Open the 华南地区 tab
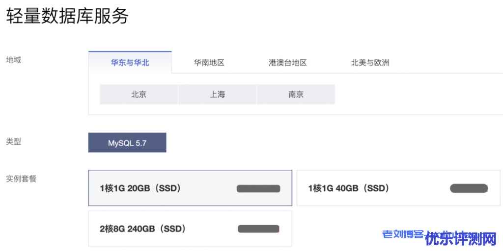 point(209,63)
